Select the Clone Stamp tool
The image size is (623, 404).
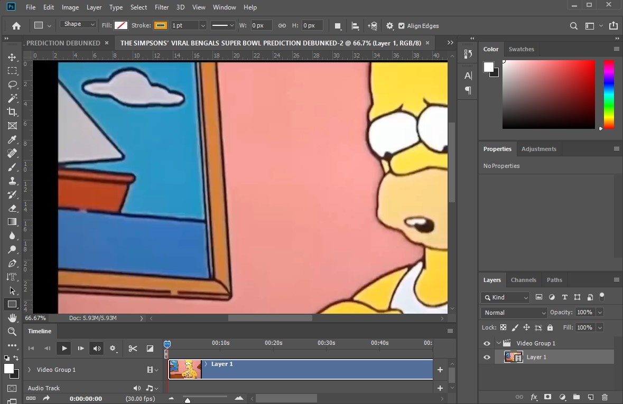click(12, 181)
